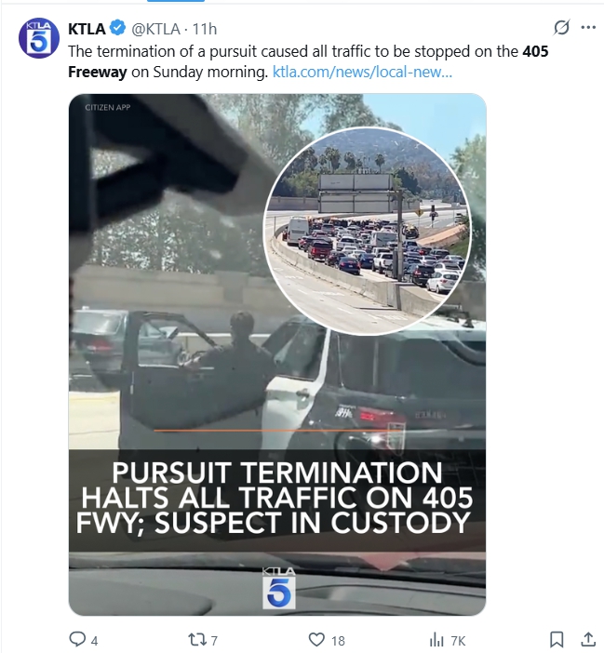Image resolution: width=604 pixels, height=653 pixels.
Task: Play the pursuit termination video
Action: point(277,354)
